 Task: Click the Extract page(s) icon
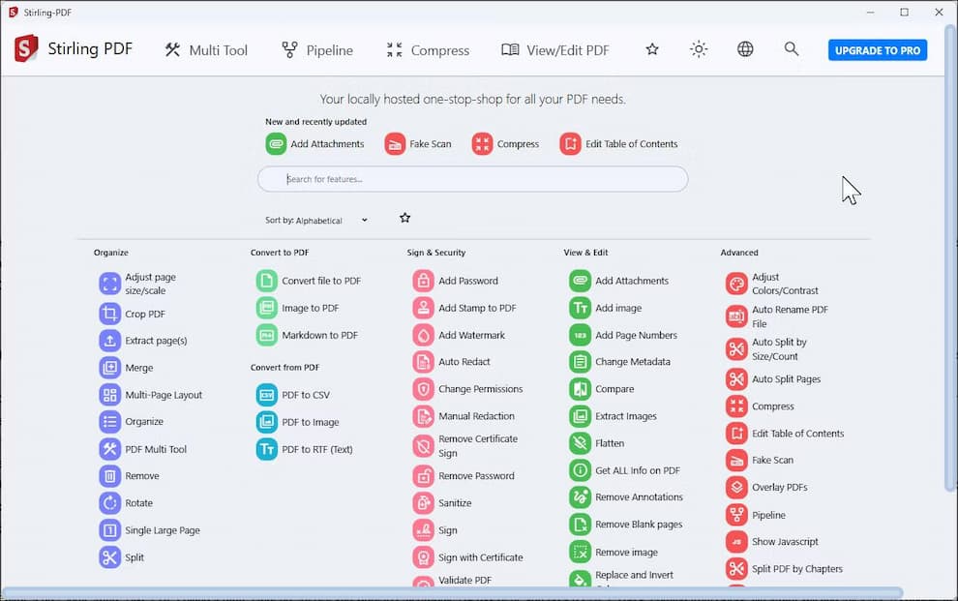click(110, 341)
